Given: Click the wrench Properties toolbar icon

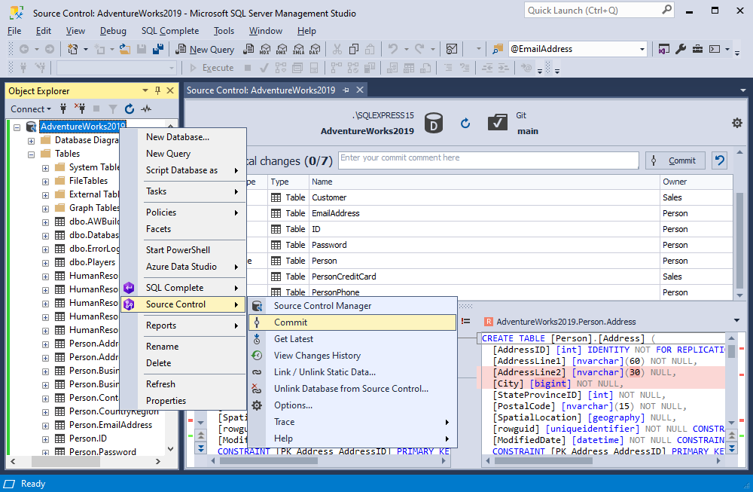Looking at the screenshot, I should [681, 49].
